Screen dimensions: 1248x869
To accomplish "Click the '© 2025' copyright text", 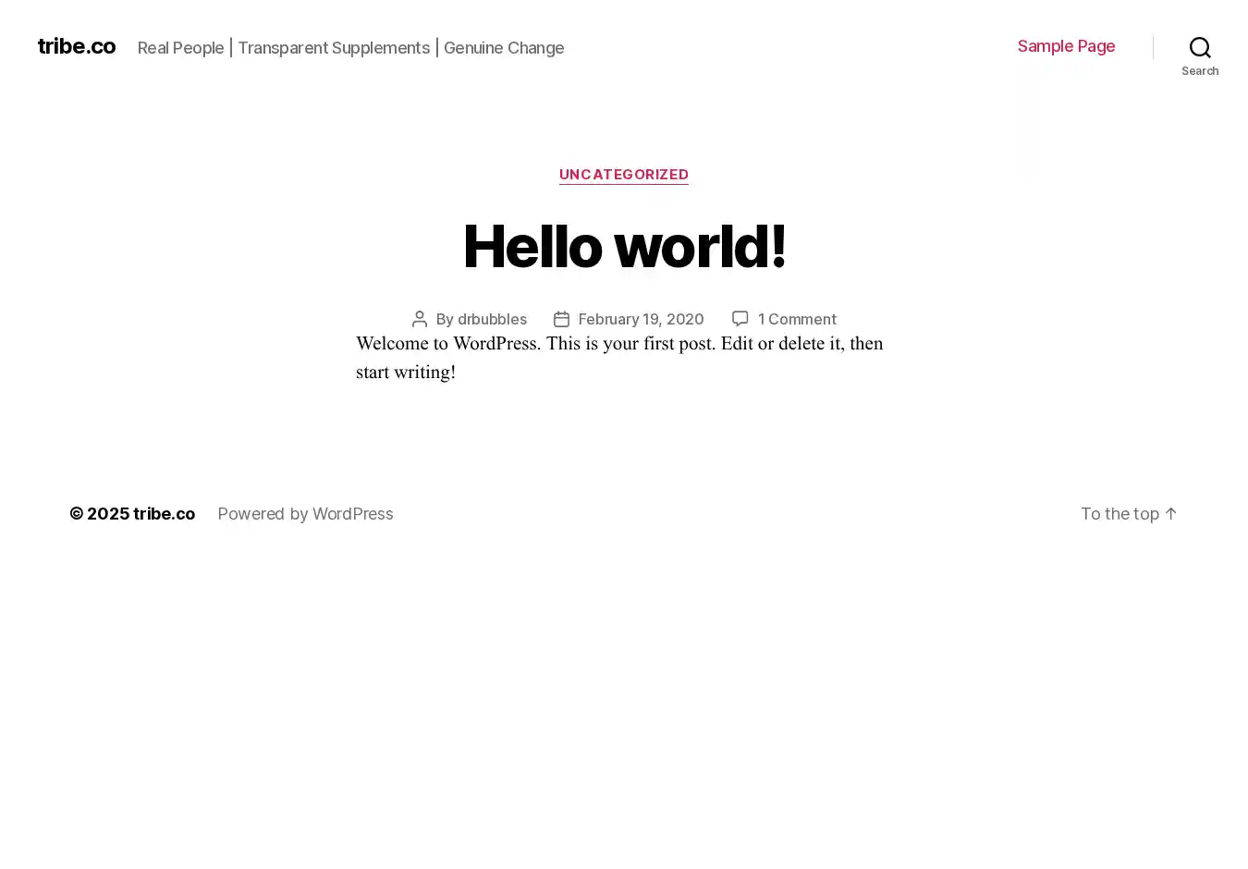I will tap(99, 514).
